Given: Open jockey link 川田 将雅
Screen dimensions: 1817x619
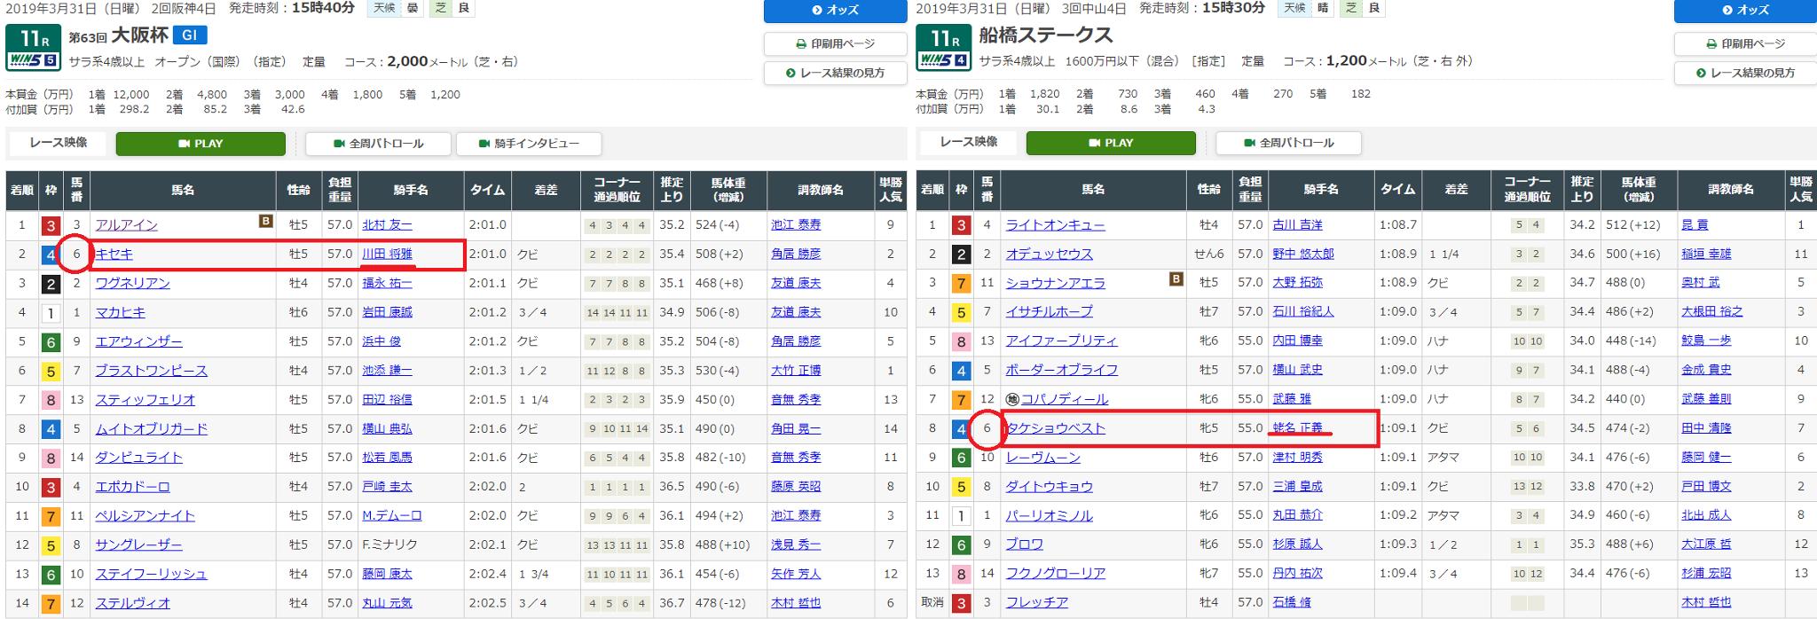Looking at the screenshot, I should click(x=387, y=255).
